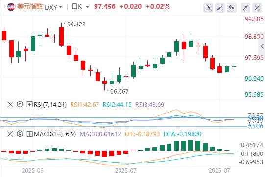Switch chart style with the candlestick icon
The image size is (265, 177).
[232, 8]
